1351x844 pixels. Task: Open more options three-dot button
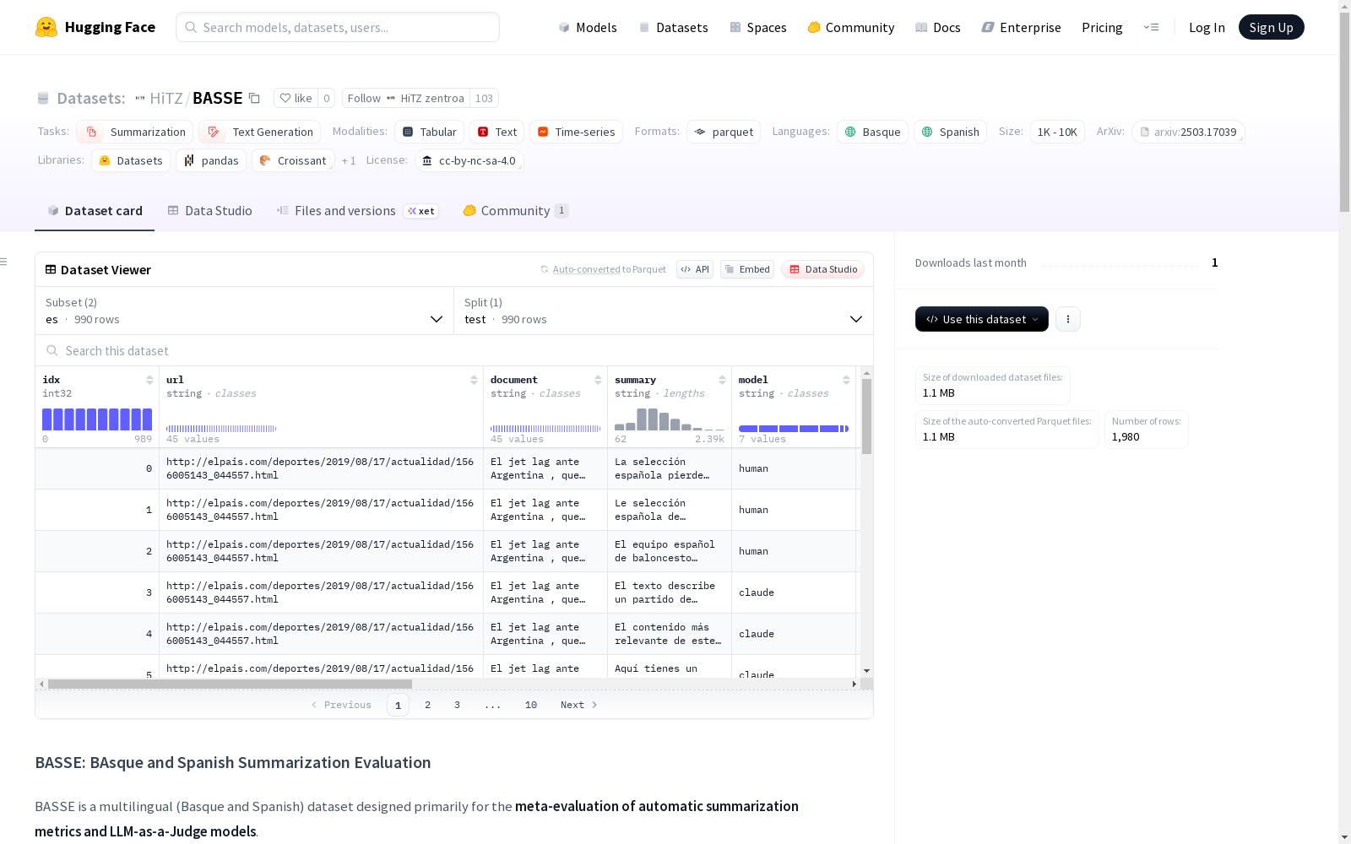(x=1068, y=319)
